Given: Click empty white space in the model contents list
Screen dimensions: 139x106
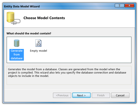Looking at the screenshot, I should click(x=89, y=50).
